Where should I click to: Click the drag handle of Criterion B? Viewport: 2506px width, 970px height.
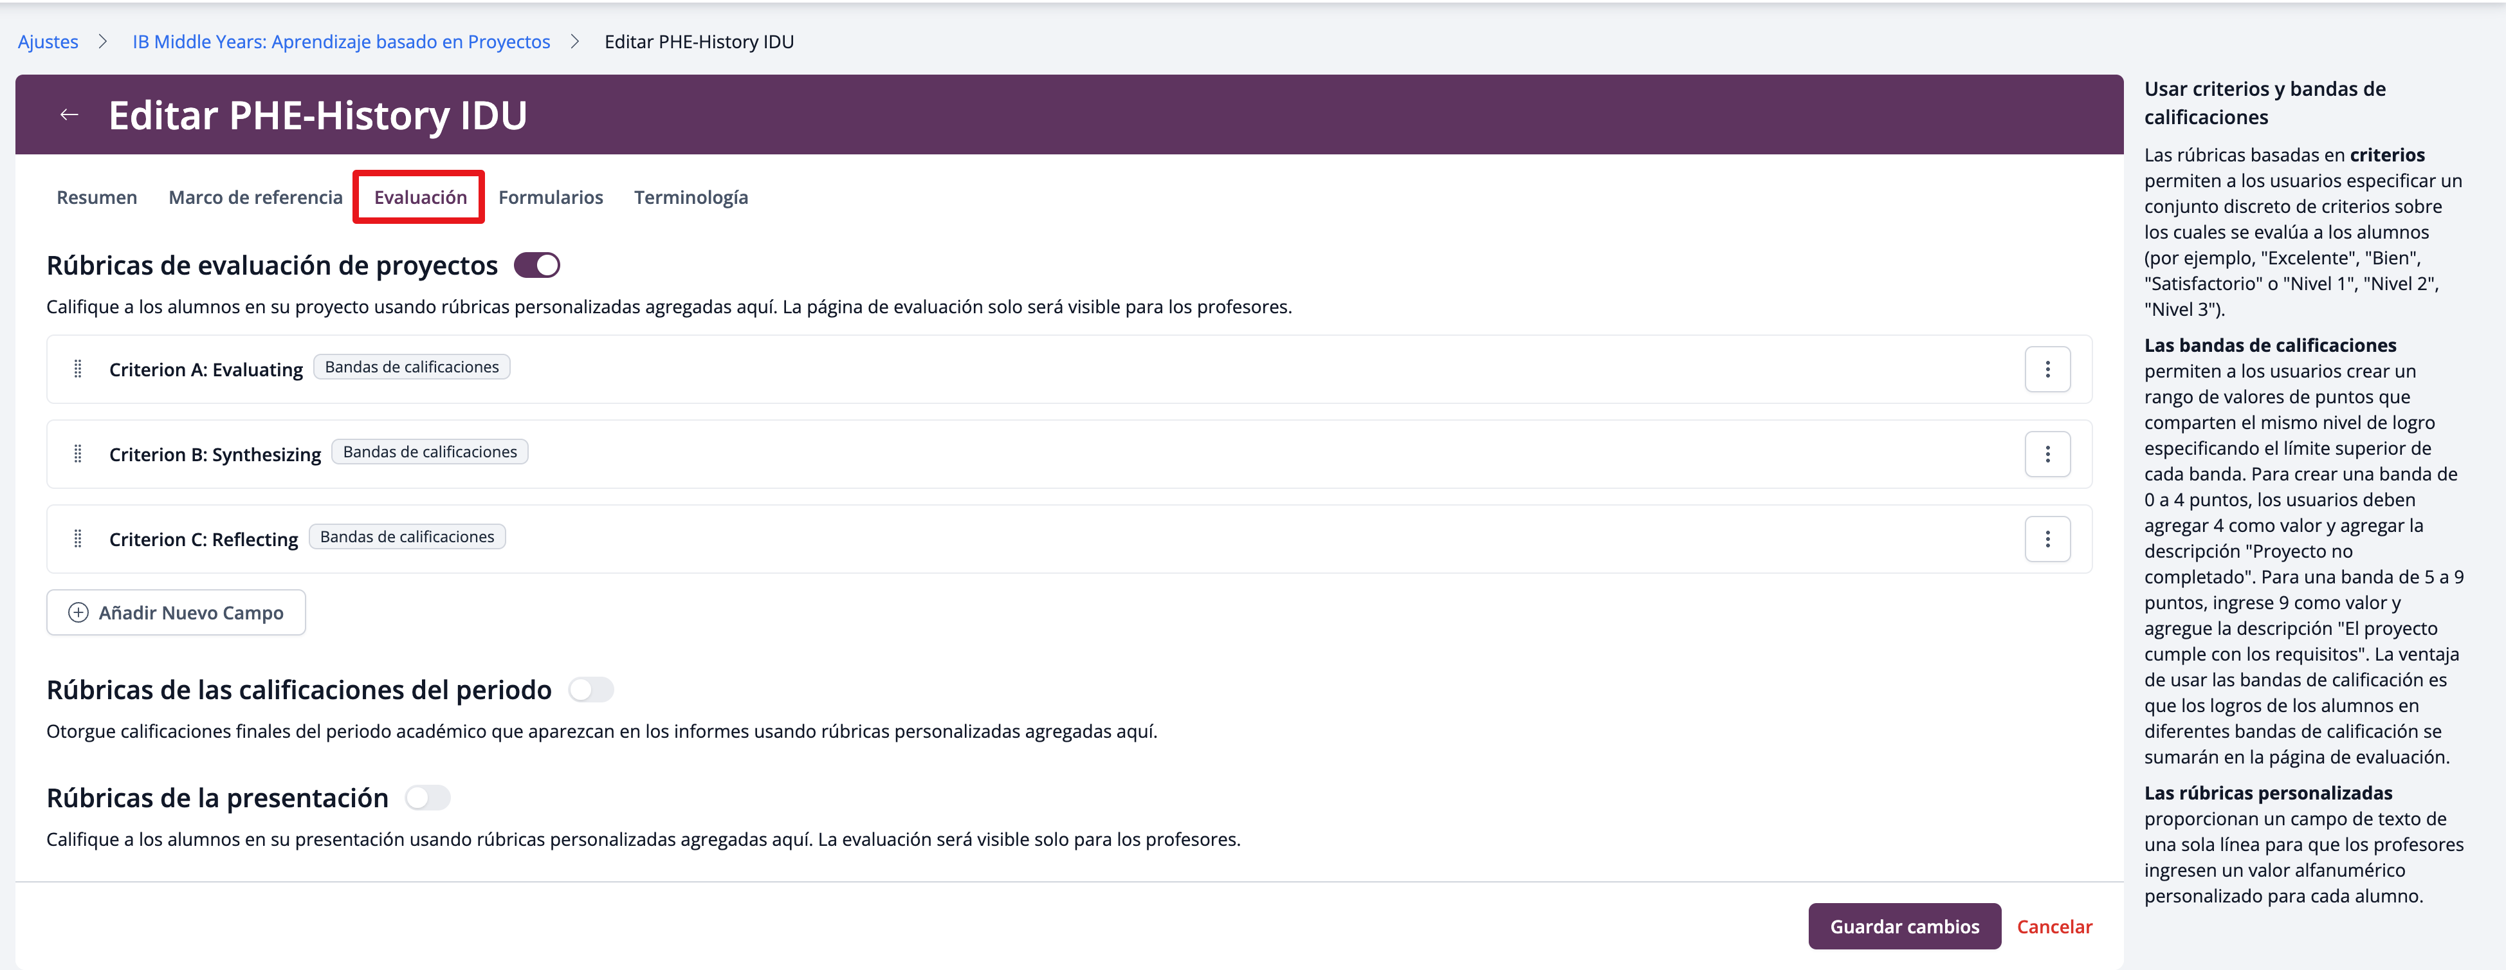(x=78, y=454)
